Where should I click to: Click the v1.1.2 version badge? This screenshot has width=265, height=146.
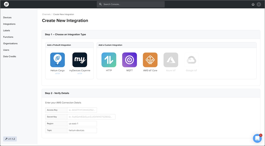[10, 139]
